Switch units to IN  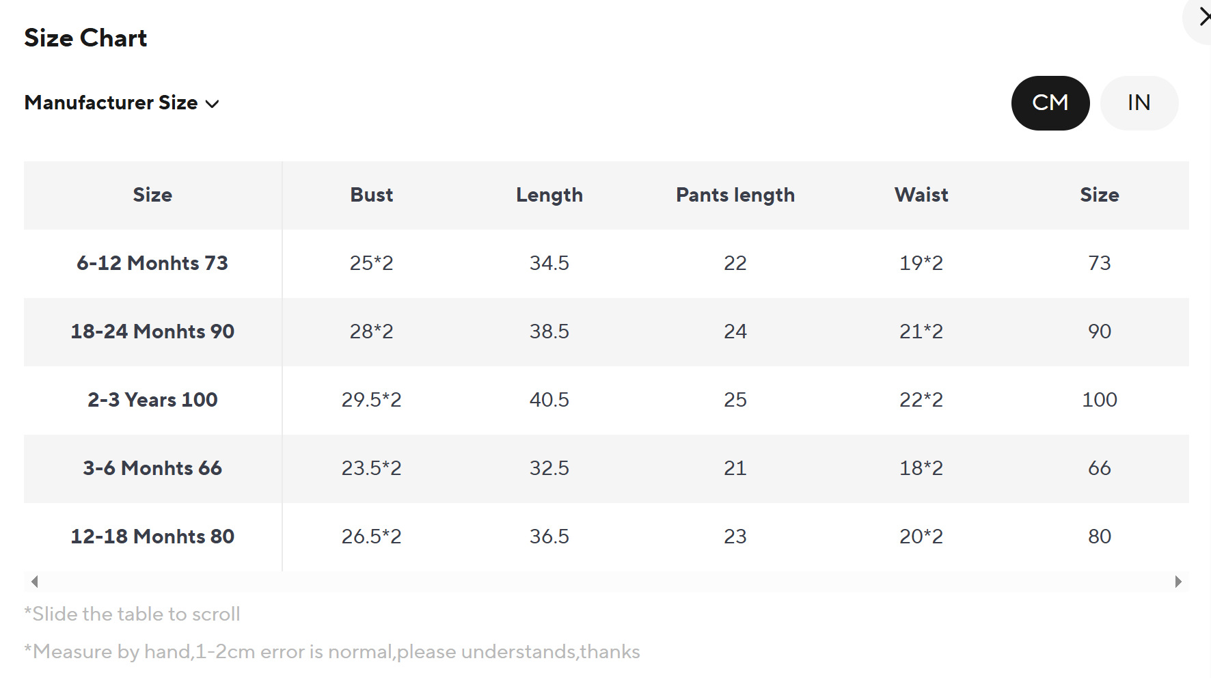click(x=1139, y=103)
